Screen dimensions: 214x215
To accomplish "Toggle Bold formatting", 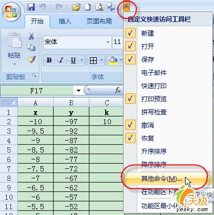I will (x=49, y=60).
